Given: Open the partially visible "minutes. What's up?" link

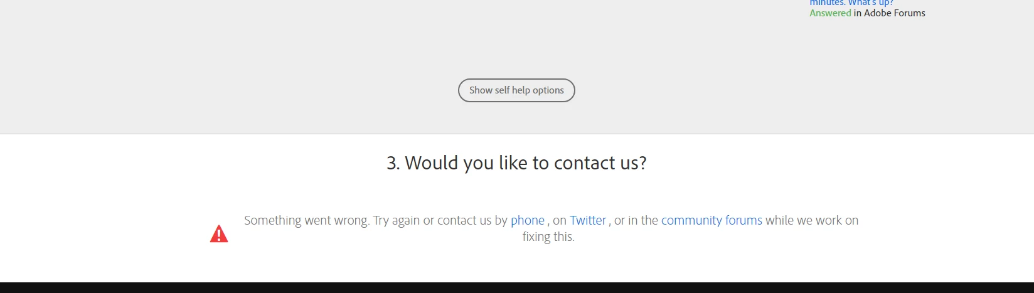Looking at the screenshot, I should [851, 3].
